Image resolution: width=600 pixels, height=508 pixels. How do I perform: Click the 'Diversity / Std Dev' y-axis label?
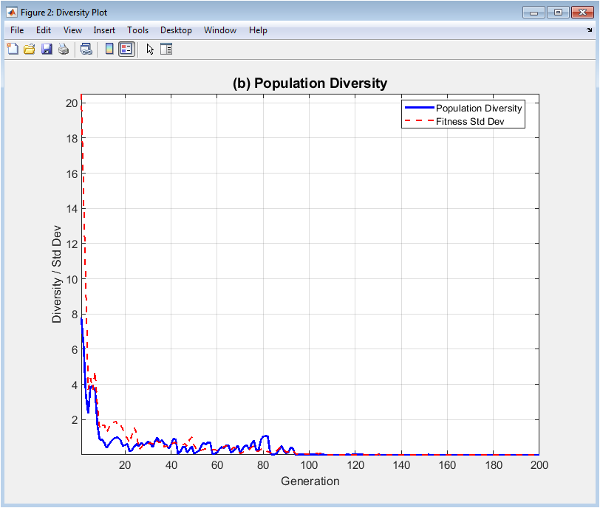click(x=57, y=274)
